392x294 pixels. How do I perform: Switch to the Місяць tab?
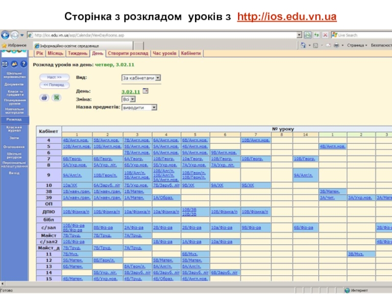[55, 53]
